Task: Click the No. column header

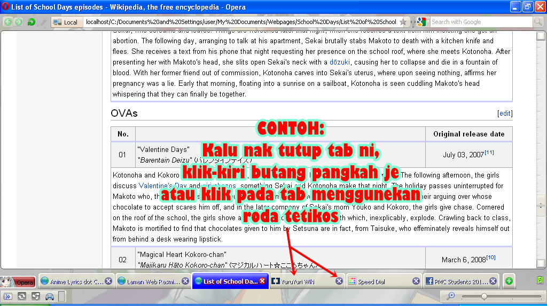Action: point(123,134)
